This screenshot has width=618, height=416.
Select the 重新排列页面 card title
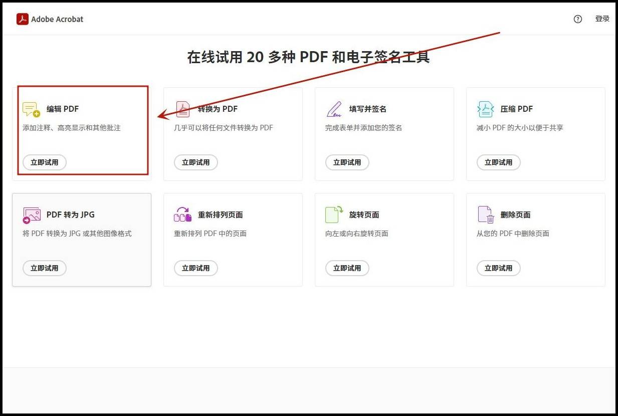click(x=221, y=215)
